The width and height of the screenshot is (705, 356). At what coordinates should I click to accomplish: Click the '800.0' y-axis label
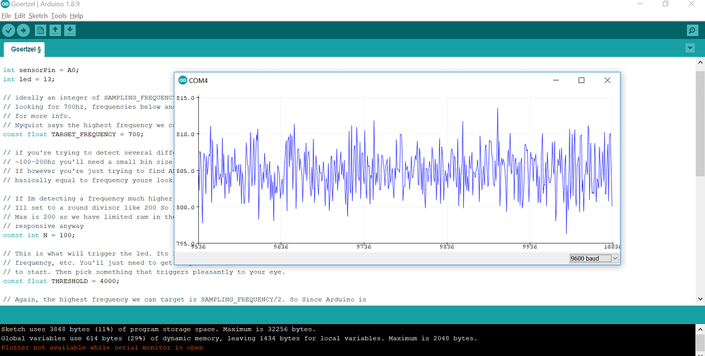[186, 207]
